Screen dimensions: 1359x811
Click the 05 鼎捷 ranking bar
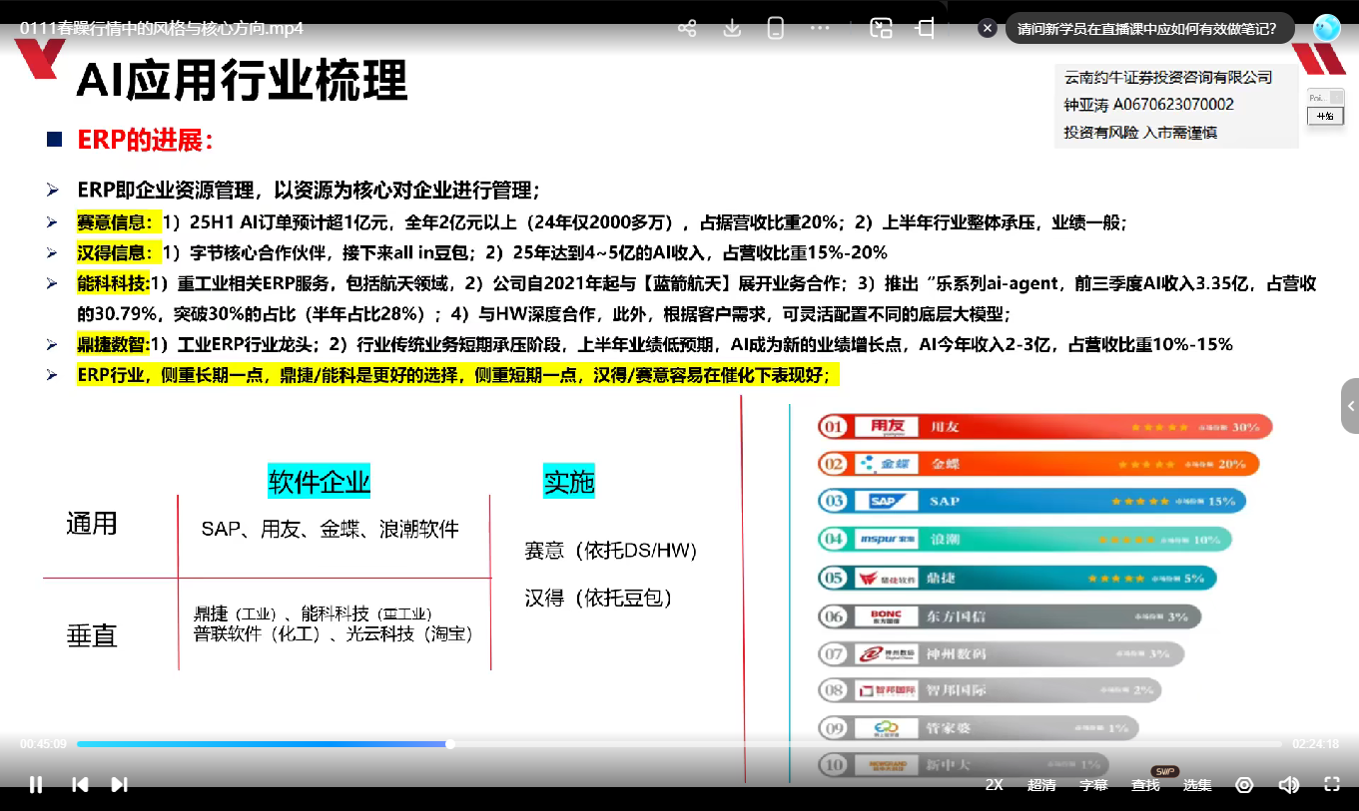[x=1018, y=578]
